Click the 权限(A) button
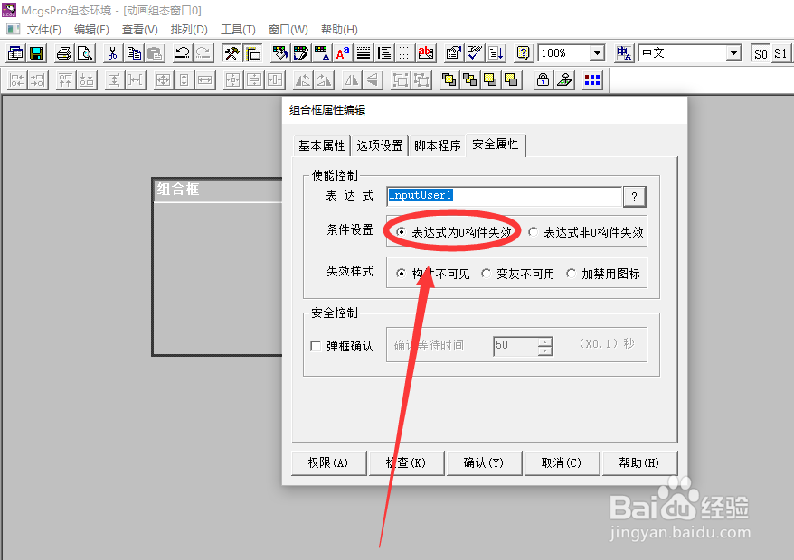The height and width of the screenshot is (560, 794). (x=328, y=462)
